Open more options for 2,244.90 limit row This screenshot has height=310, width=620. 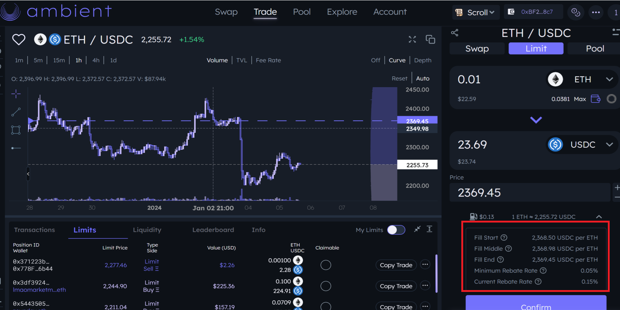pyautogui.click(x=425, y=286)
